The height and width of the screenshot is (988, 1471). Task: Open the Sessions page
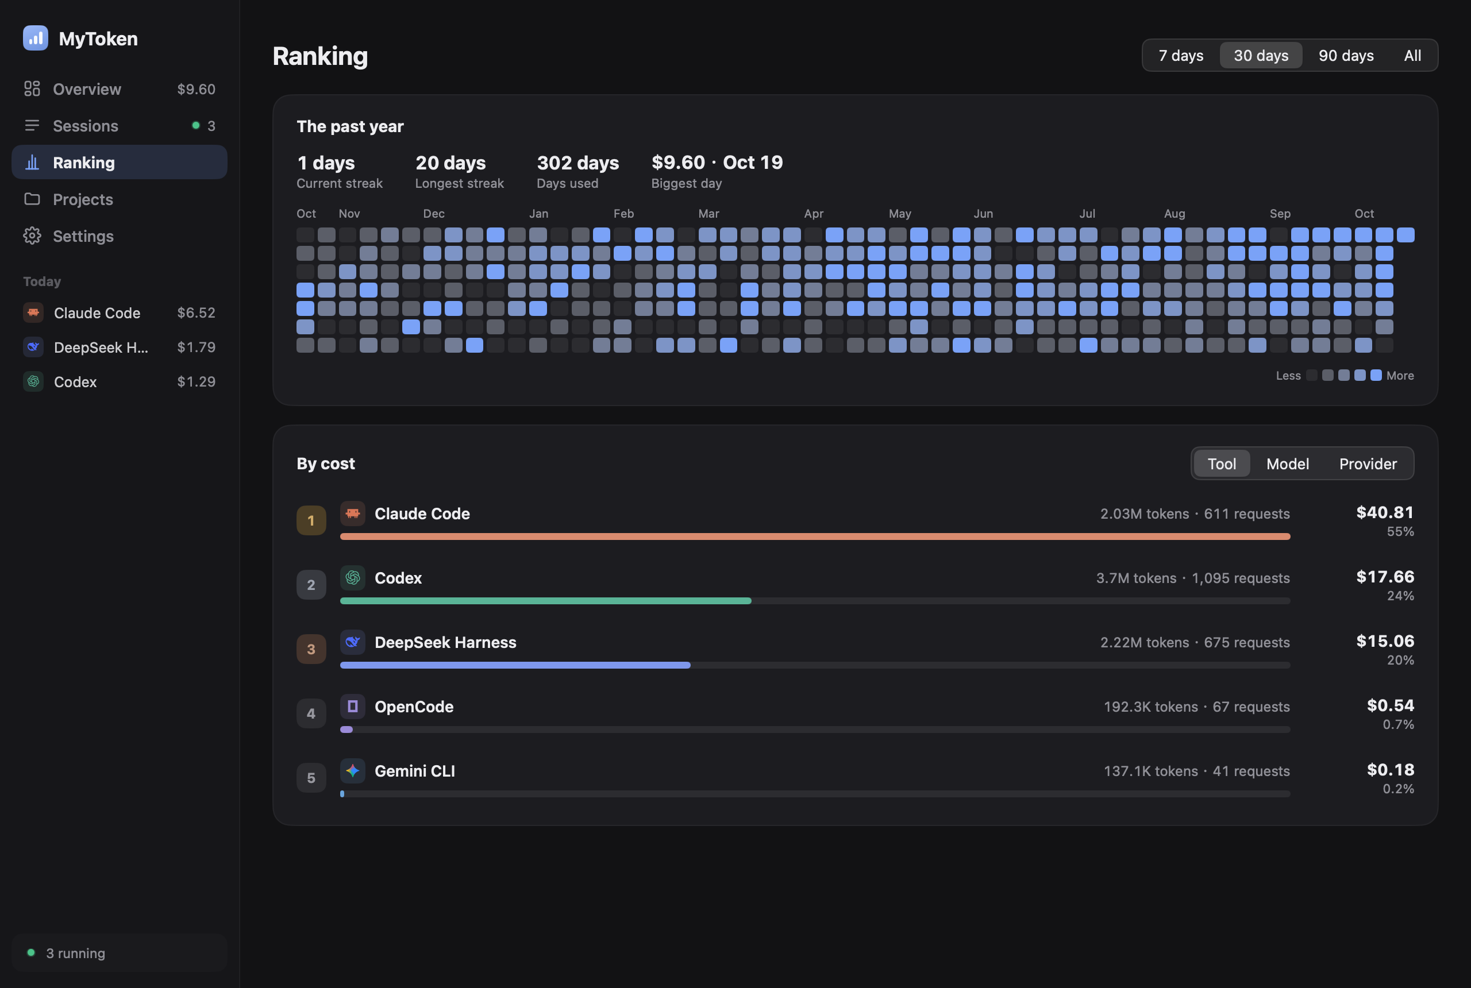point(120,125)
